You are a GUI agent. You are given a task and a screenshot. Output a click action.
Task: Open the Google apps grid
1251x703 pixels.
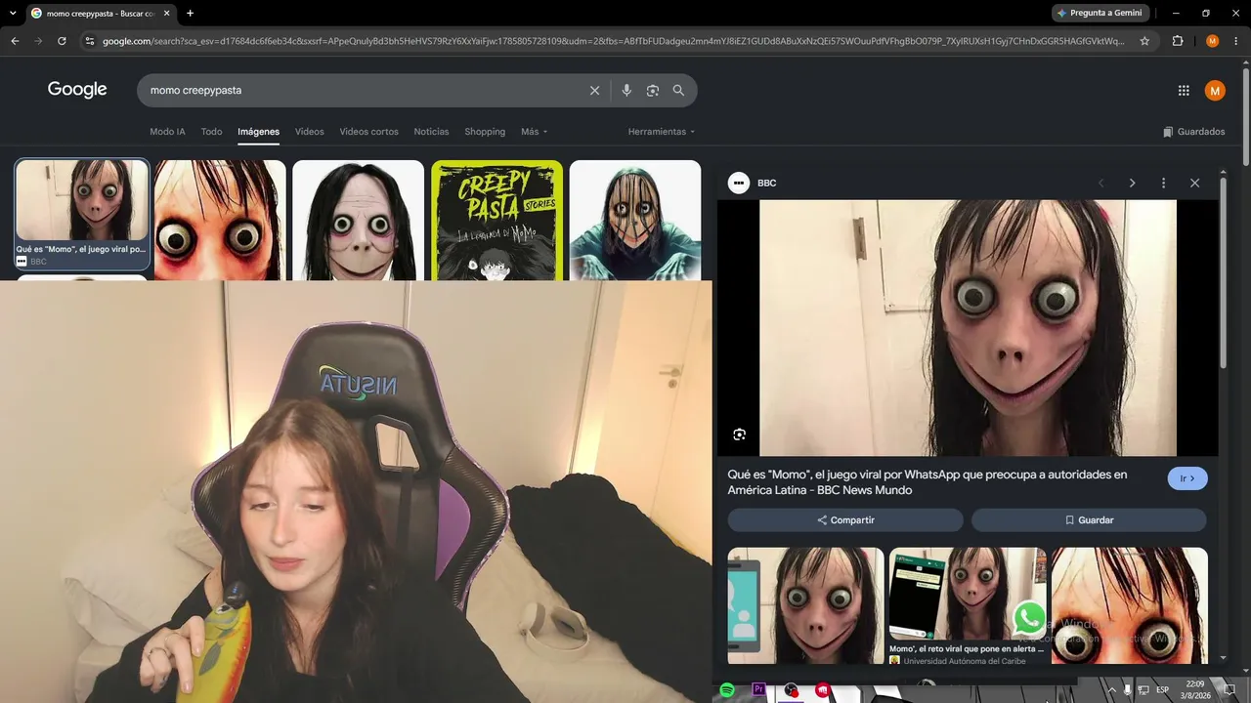click(x=1184, y=91)
